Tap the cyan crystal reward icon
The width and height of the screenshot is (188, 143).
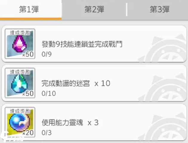20,83
